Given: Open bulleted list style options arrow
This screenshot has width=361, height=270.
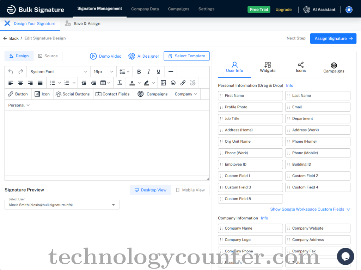Looking at the screenshot, I should point(60,83).
